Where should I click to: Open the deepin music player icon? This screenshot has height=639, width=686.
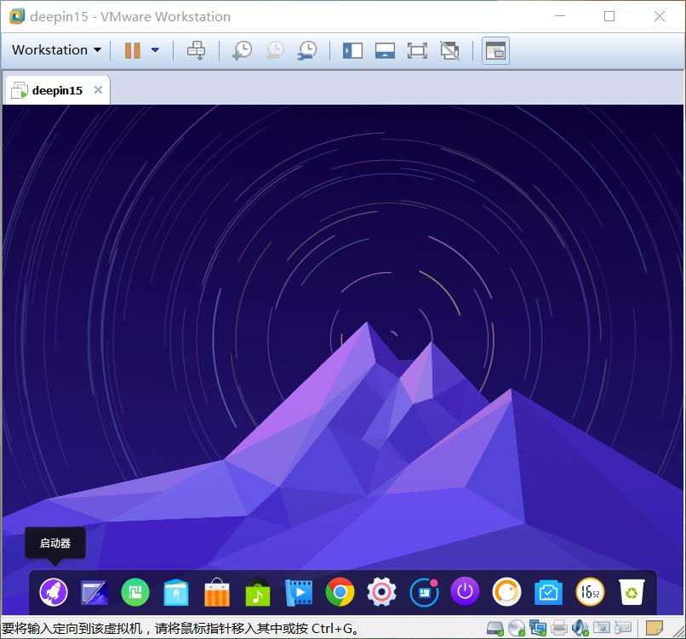pos(258,592)
